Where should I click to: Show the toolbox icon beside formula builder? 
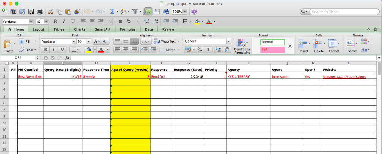tap(157, 12)
